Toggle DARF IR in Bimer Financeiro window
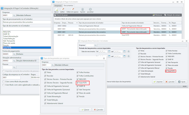Image resolution: width=189 pixels, height=115 pixels. (x=167, y=59)
